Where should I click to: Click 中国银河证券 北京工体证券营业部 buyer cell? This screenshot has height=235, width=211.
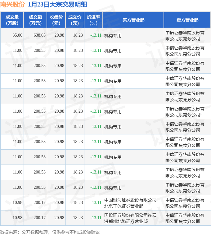pos(130,203)
